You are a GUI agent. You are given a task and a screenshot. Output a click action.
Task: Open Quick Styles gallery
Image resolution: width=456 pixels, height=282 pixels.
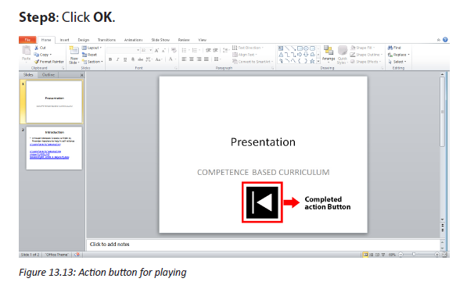(343, 55)
